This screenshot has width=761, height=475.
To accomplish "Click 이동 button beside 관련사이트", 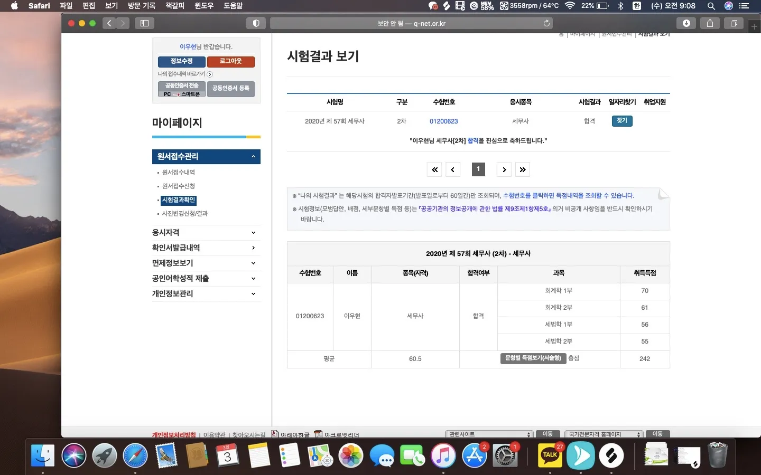I will [547, 434].
